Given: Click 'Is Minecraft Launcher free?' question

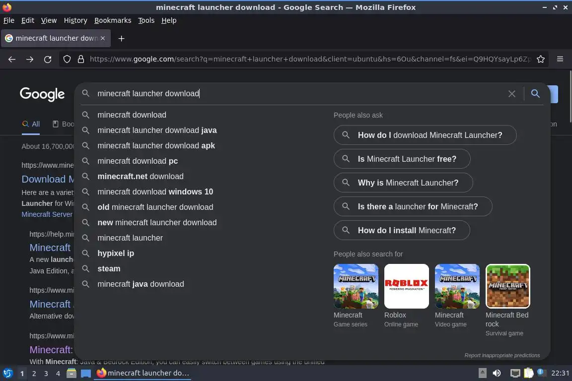Looking at the screenshot, I should tap(402, 159).
